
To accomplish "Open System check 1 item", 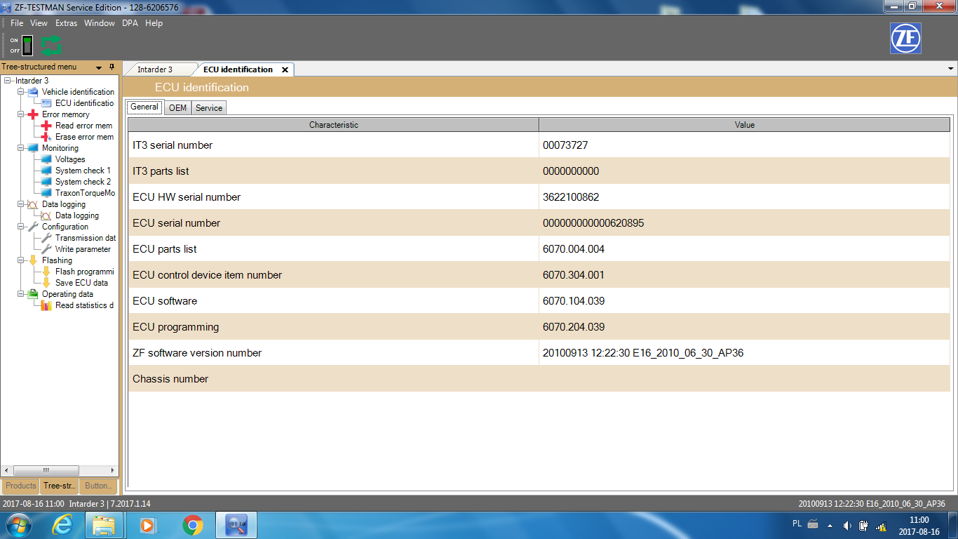I will [x=83, y=171].
